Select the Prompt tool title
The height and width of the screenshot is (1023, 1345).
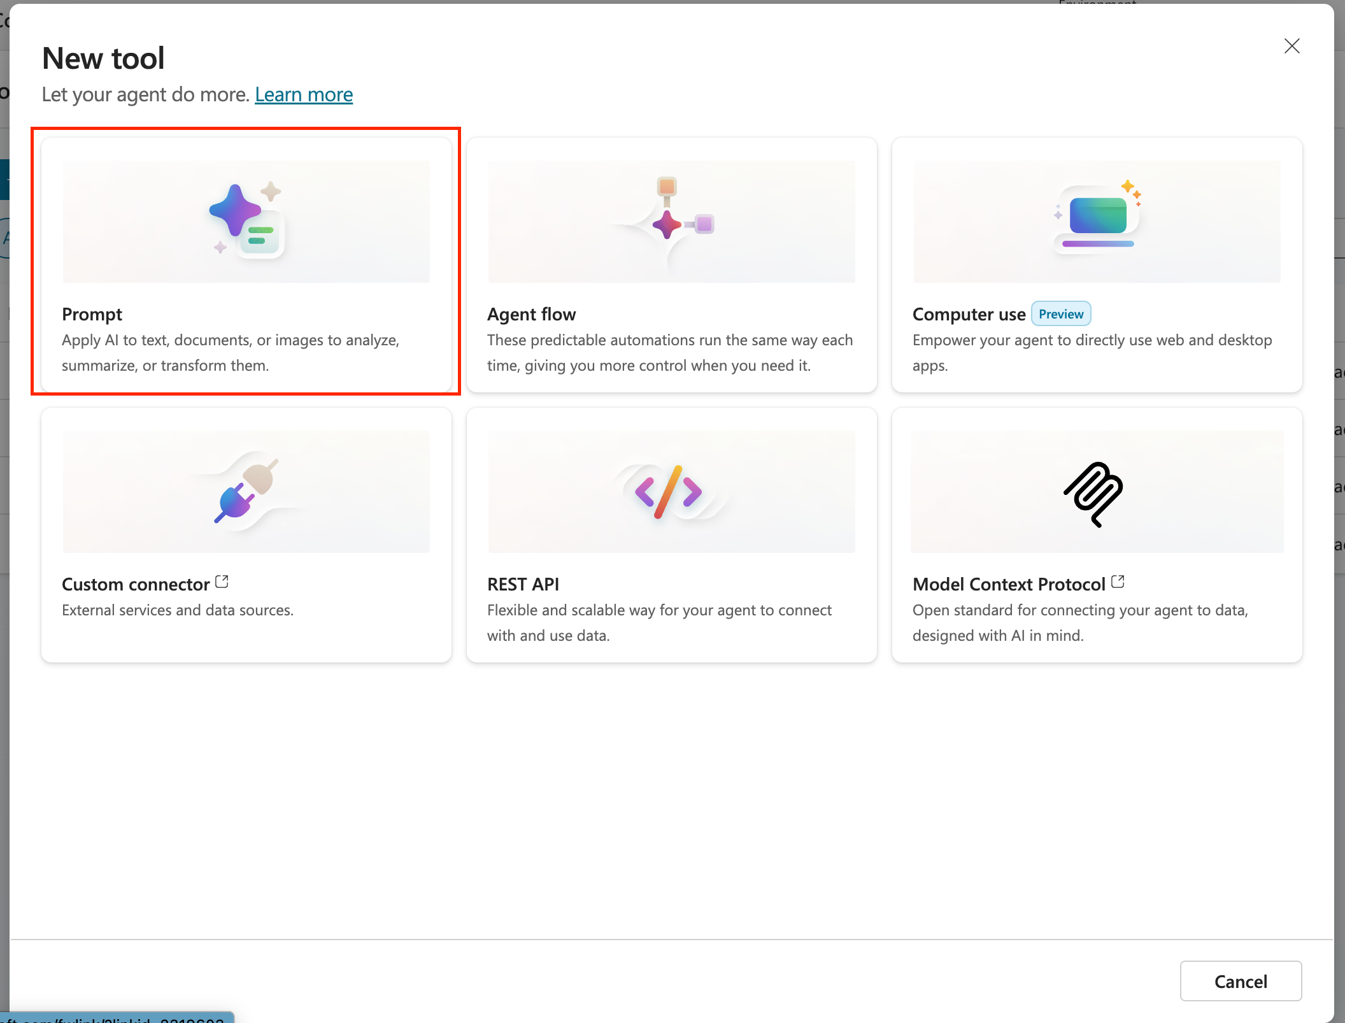[92, 315]
